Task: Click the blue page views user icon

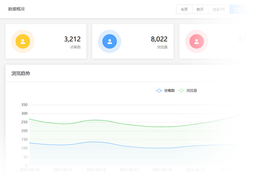Action: (110, 41)
